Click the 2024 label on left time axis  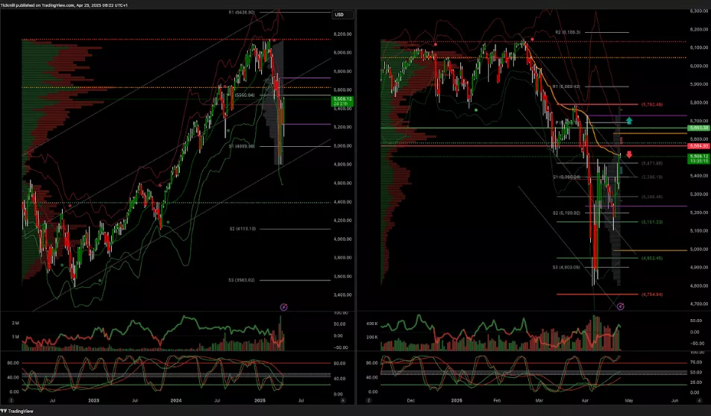click(176, 400)
